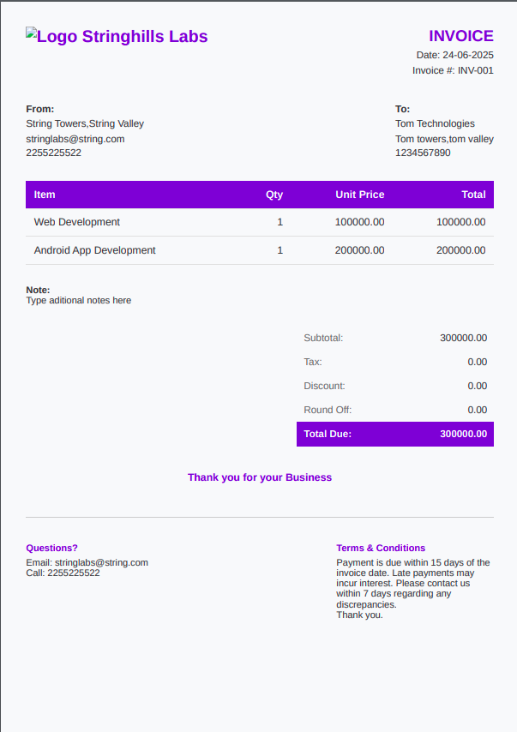Click the Discount label in the summary
517x732 pixels.
pyautogui.click(x=324, y=386)
